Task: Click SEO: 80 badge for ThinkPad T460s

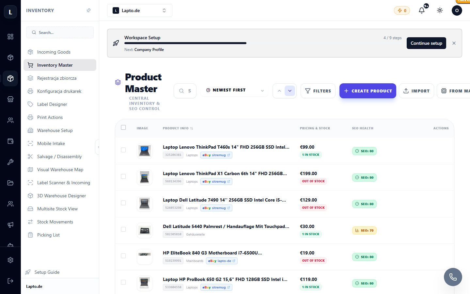Action: 364,151
